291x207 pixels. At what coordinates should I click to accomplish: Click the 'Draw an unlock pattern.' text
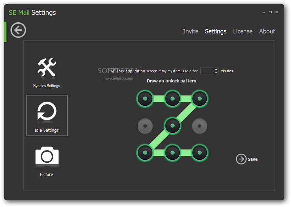pyautogui.click(x=172, y=81)
